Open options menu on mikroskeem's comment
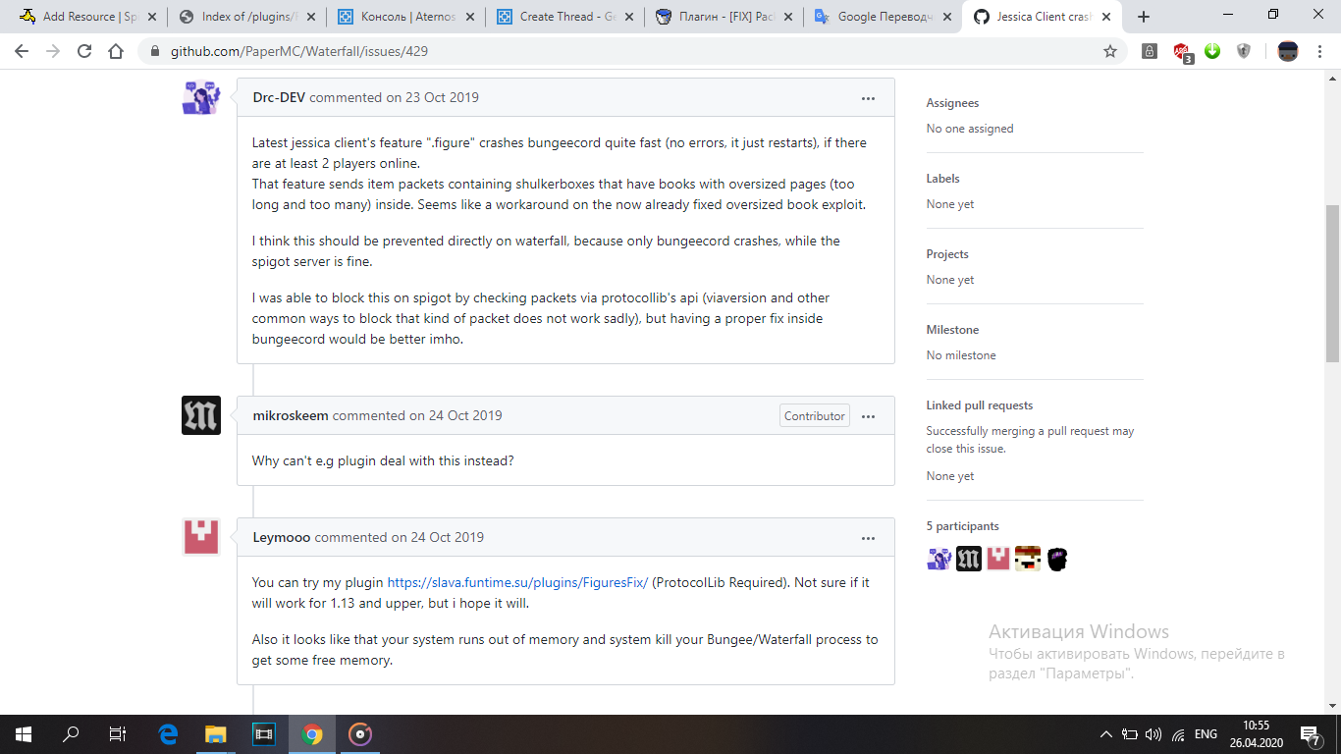1341x754 pixels. tap(868, 416)
